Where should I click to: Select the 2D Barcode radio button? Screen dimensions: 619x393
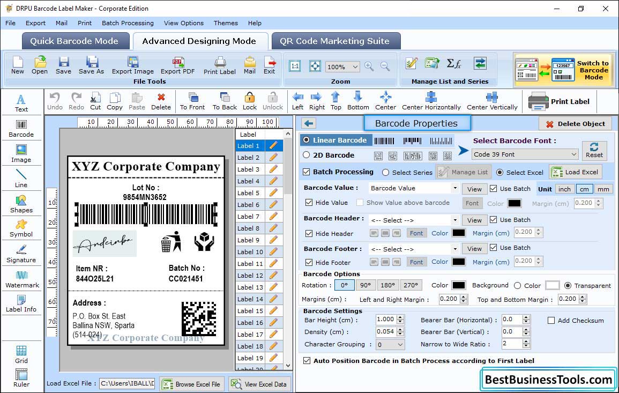coord(307,155)
